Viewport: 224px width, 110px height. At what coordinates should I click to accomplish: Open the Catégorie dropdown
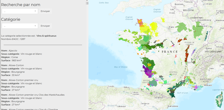tap(20, 26)
